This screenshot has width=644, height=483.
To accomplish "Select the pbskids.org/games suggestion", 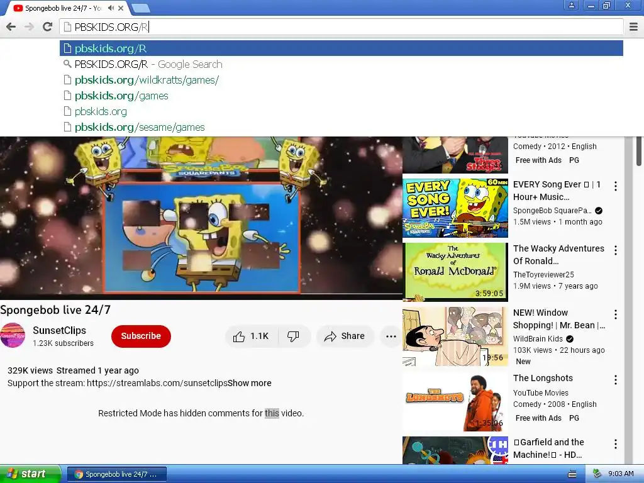I will 341,96.
